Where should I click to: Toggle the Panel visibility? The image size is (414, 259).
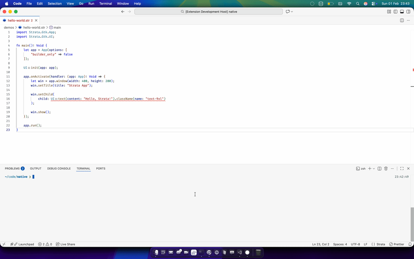coord(402,12)
